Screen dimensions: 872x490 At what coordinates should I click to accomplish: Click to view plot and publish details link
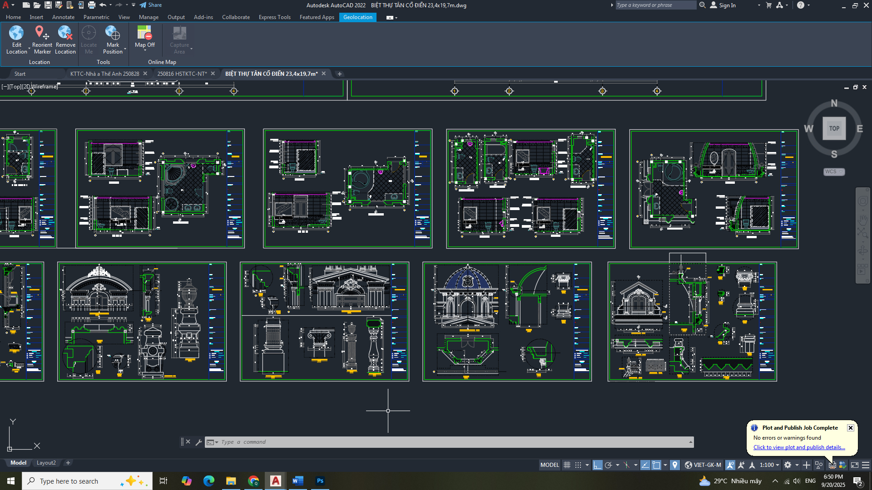799,447
